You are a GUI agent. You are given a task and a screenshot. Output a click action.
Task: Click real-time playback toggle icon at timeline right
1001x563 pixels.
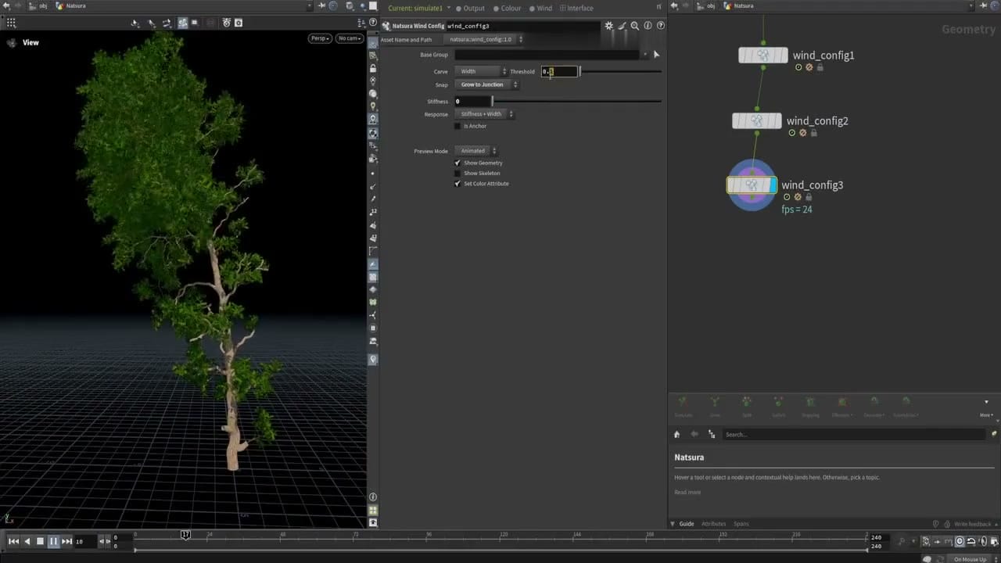click(960, 541)
